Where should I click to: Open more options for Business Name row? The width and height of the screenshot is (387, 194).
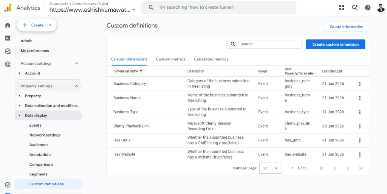point(360,98)
